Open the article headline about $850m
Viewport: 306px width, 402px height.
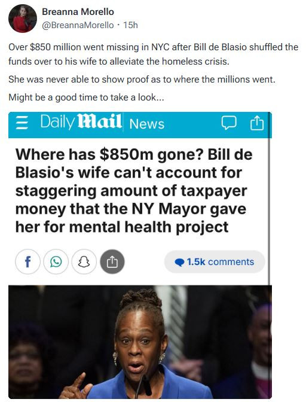click(x=134, y=191)
